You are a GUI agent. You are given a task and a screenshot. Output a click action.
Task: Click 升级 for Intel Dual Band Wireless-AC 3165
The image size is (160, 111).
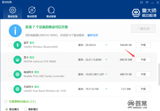pos(143,89)
